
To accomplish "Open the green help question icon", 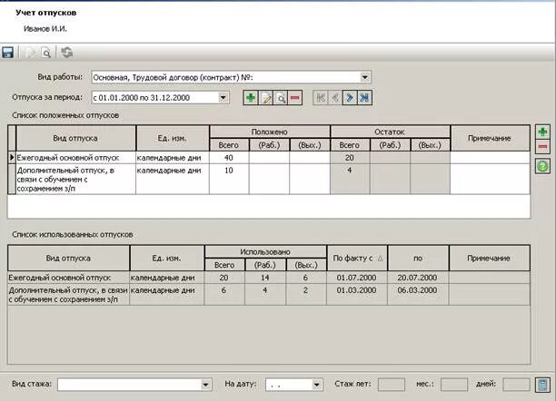I will (x=542, y=166).
